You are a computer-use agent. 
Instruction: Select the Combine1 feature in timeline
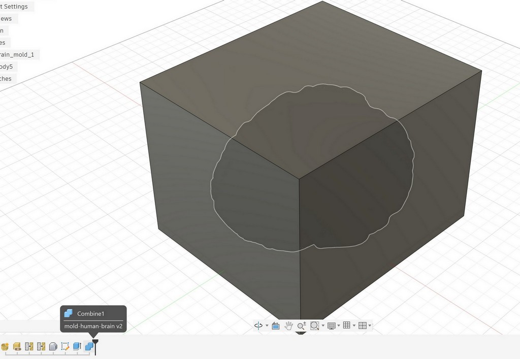coord(89,346)
